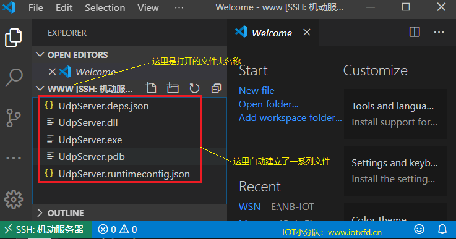Image resolution: width=456 pixels, height=239 pixels.
Task: Select UdpServer.dll file
Action: tap(130, 122)
